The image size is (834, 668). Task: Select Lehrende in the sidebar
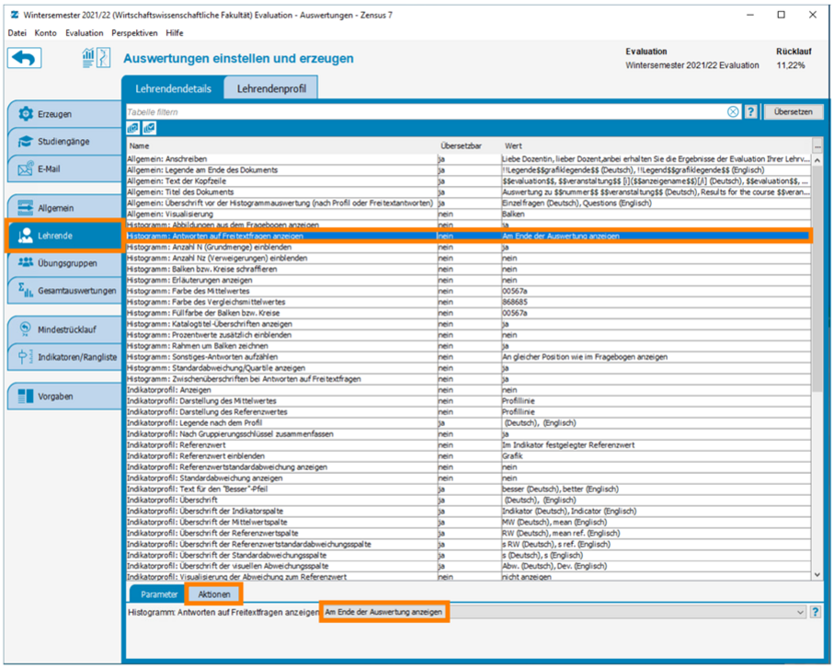pyautogui.click(x=64, y=236)
